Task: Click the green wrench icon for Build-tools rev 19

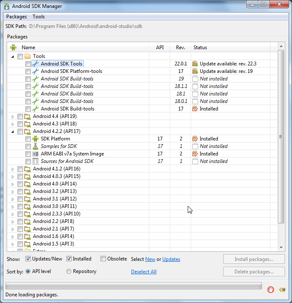Action: tap(35, 79)
